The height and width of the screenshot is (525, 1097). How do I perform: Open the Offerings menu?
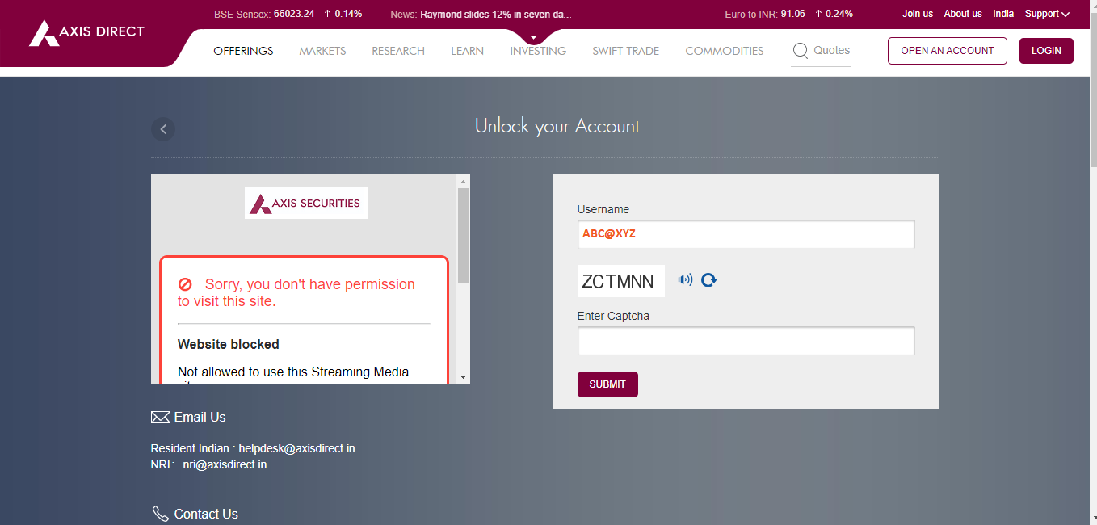click(243, 51)
